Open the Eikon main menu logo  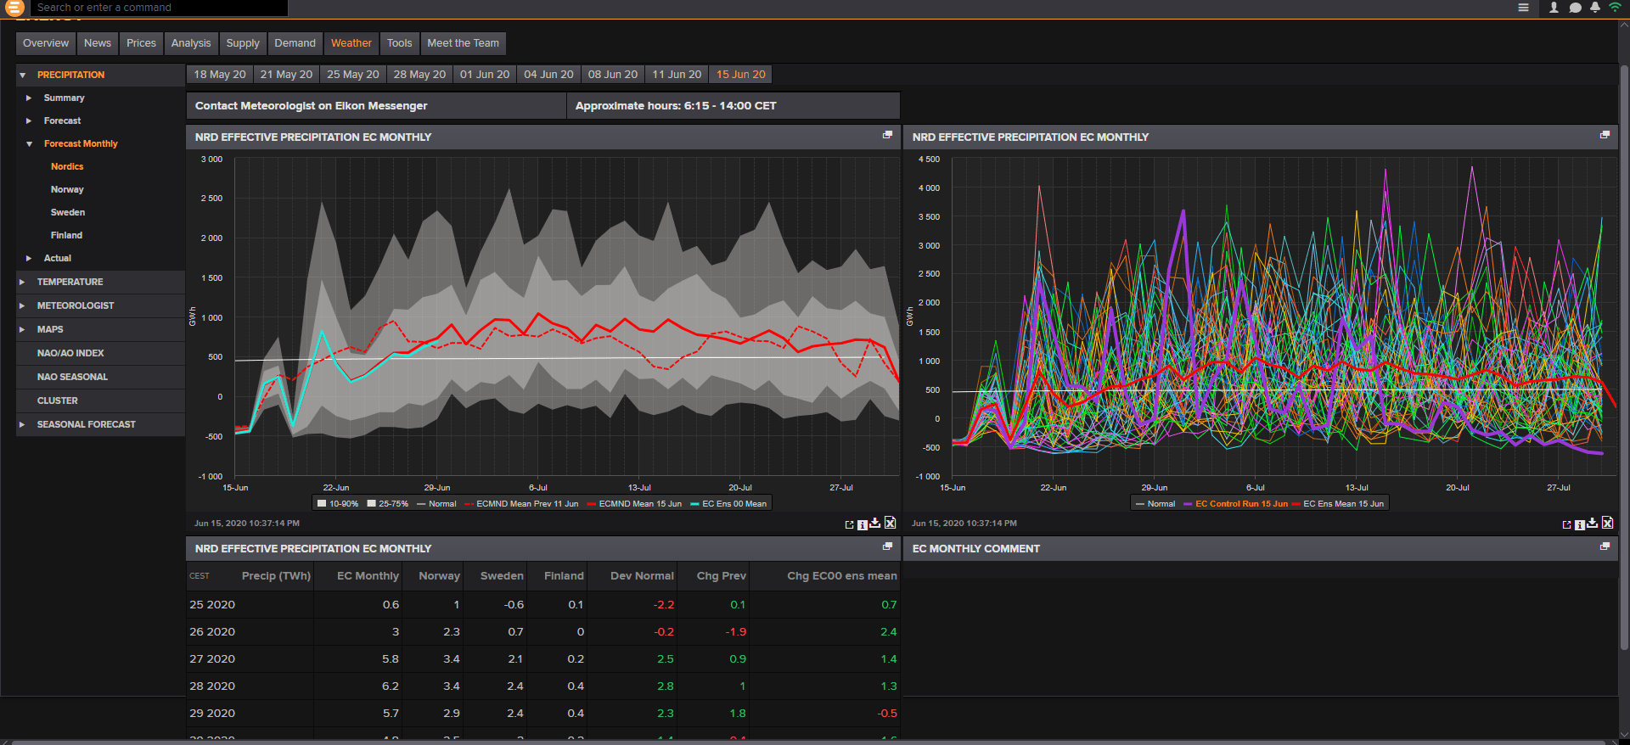pos(14,8)
